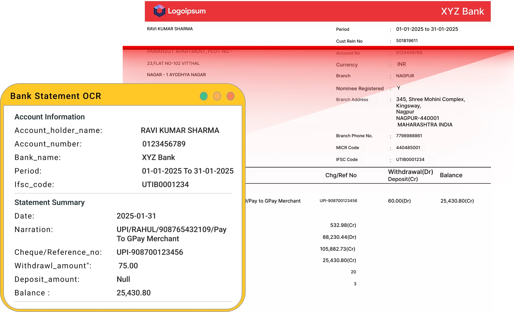Click the Chg/Ref No column header
This screenshot has height=312, width=514.
pos(341,175)
